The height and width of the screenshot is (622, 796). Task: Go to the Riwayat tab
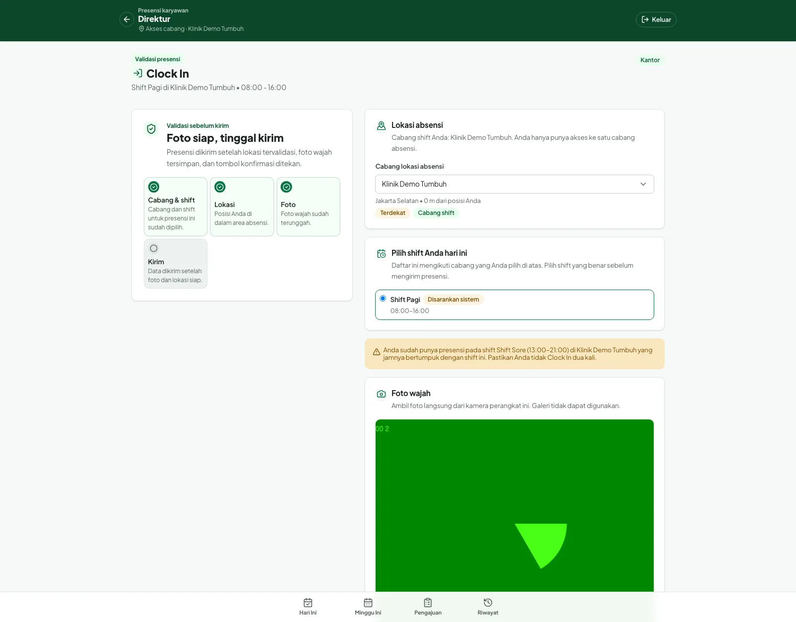[488, 607]
